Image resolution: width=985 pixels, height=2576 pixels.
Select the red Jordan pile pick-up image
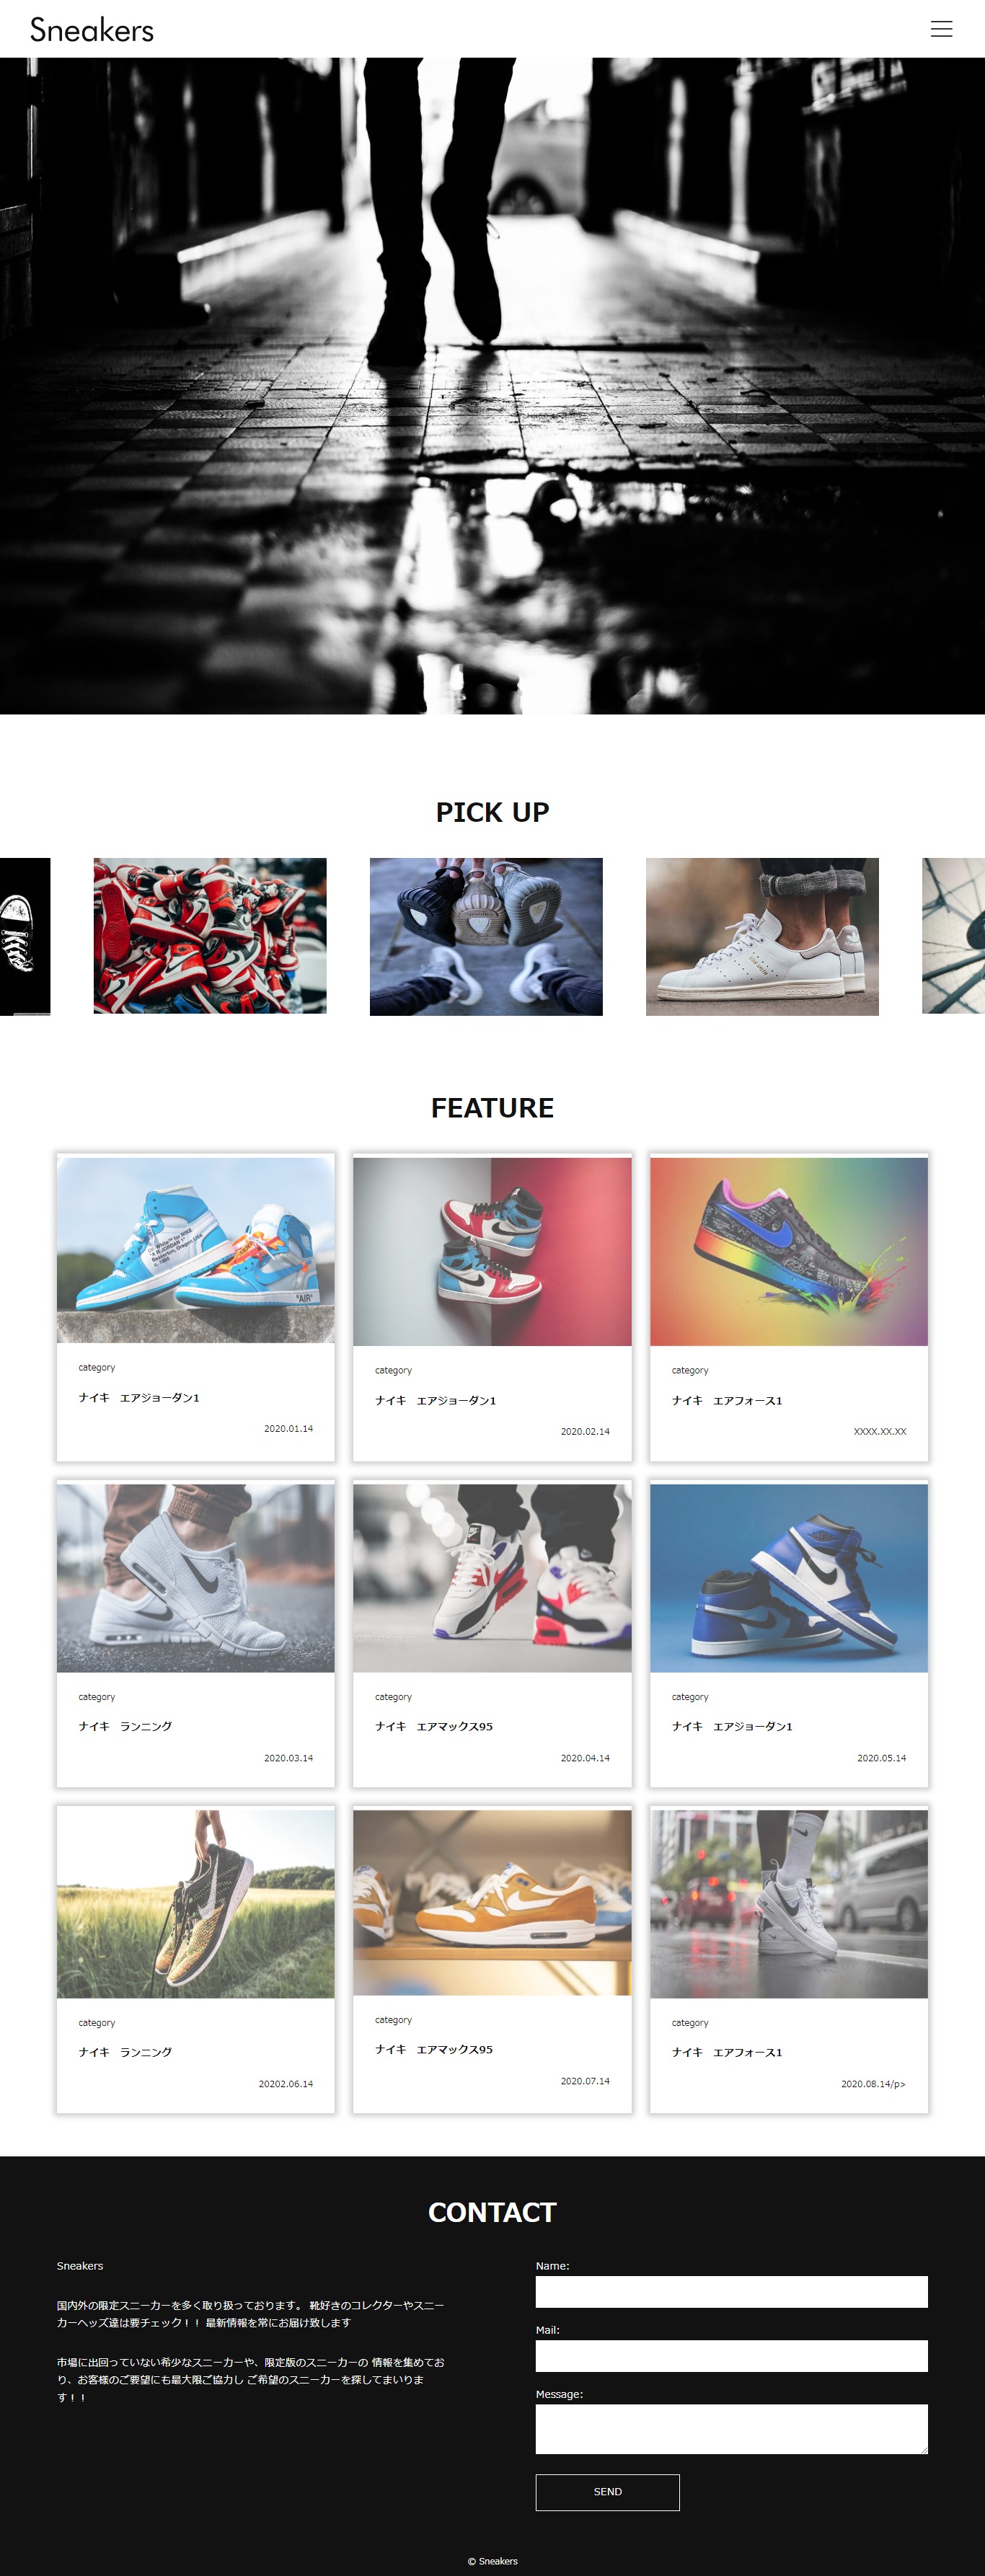point(210,936)
